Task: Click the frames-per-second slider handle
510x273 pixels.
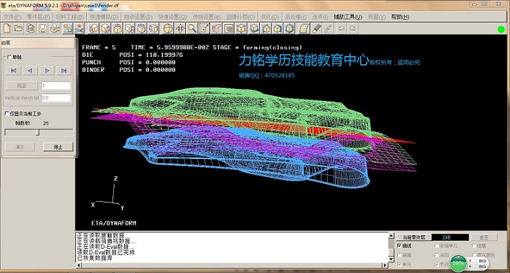Action: click(38, 133)
